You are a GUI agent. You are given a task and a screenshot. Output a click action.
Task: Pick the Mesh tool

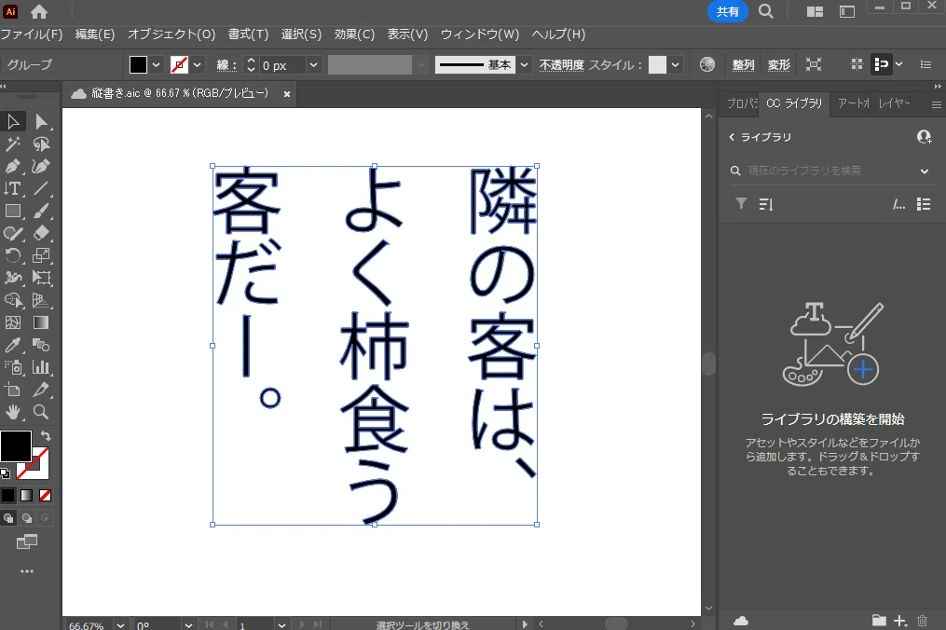(x=13, y=322)
